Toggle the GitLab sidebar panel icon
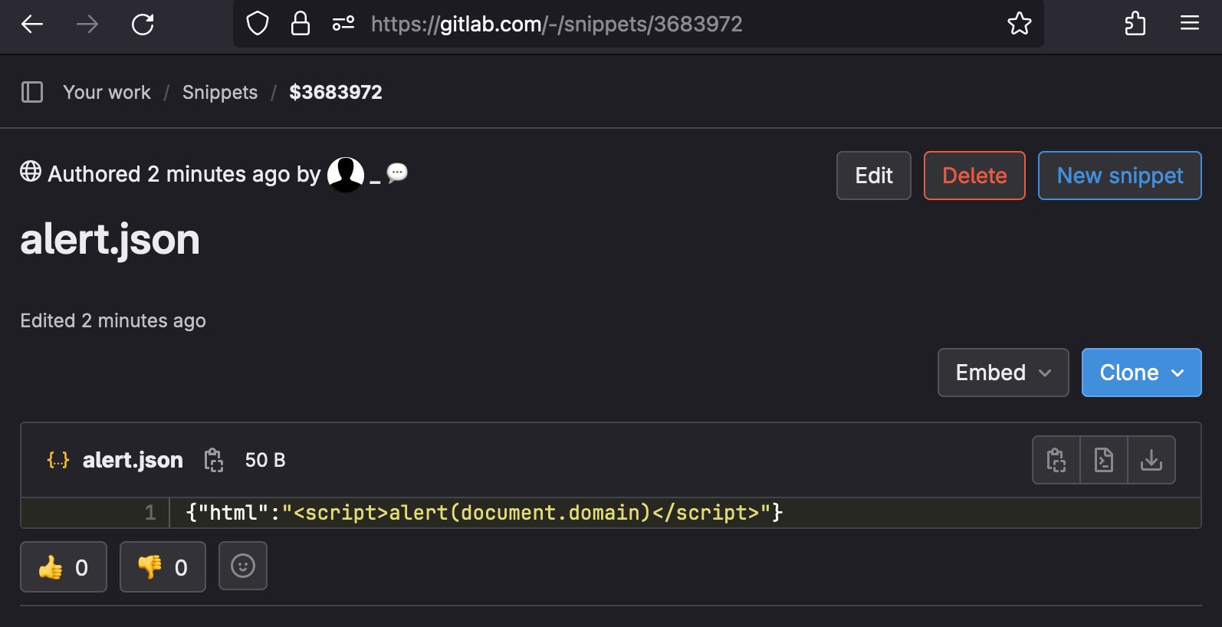1222x627 pixels. tap(32, 92)
